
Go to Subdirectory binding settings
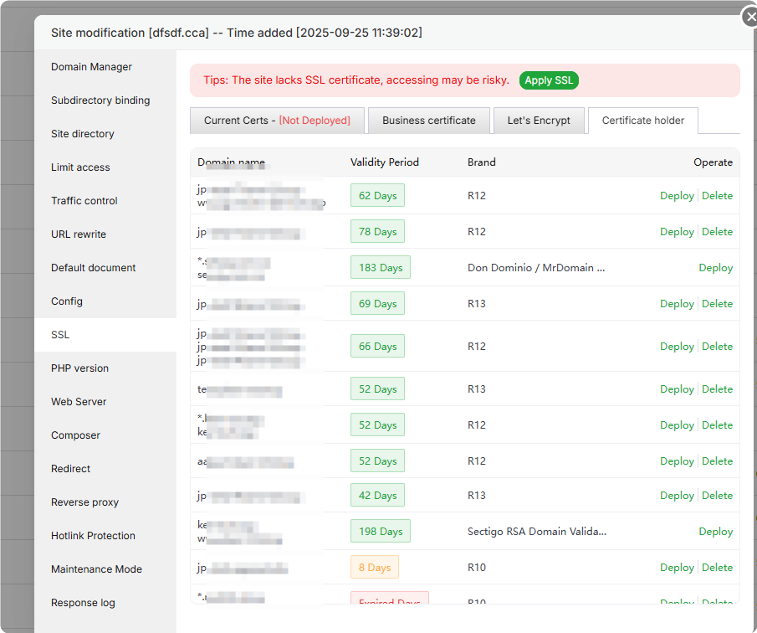click(x=100, y=100)
